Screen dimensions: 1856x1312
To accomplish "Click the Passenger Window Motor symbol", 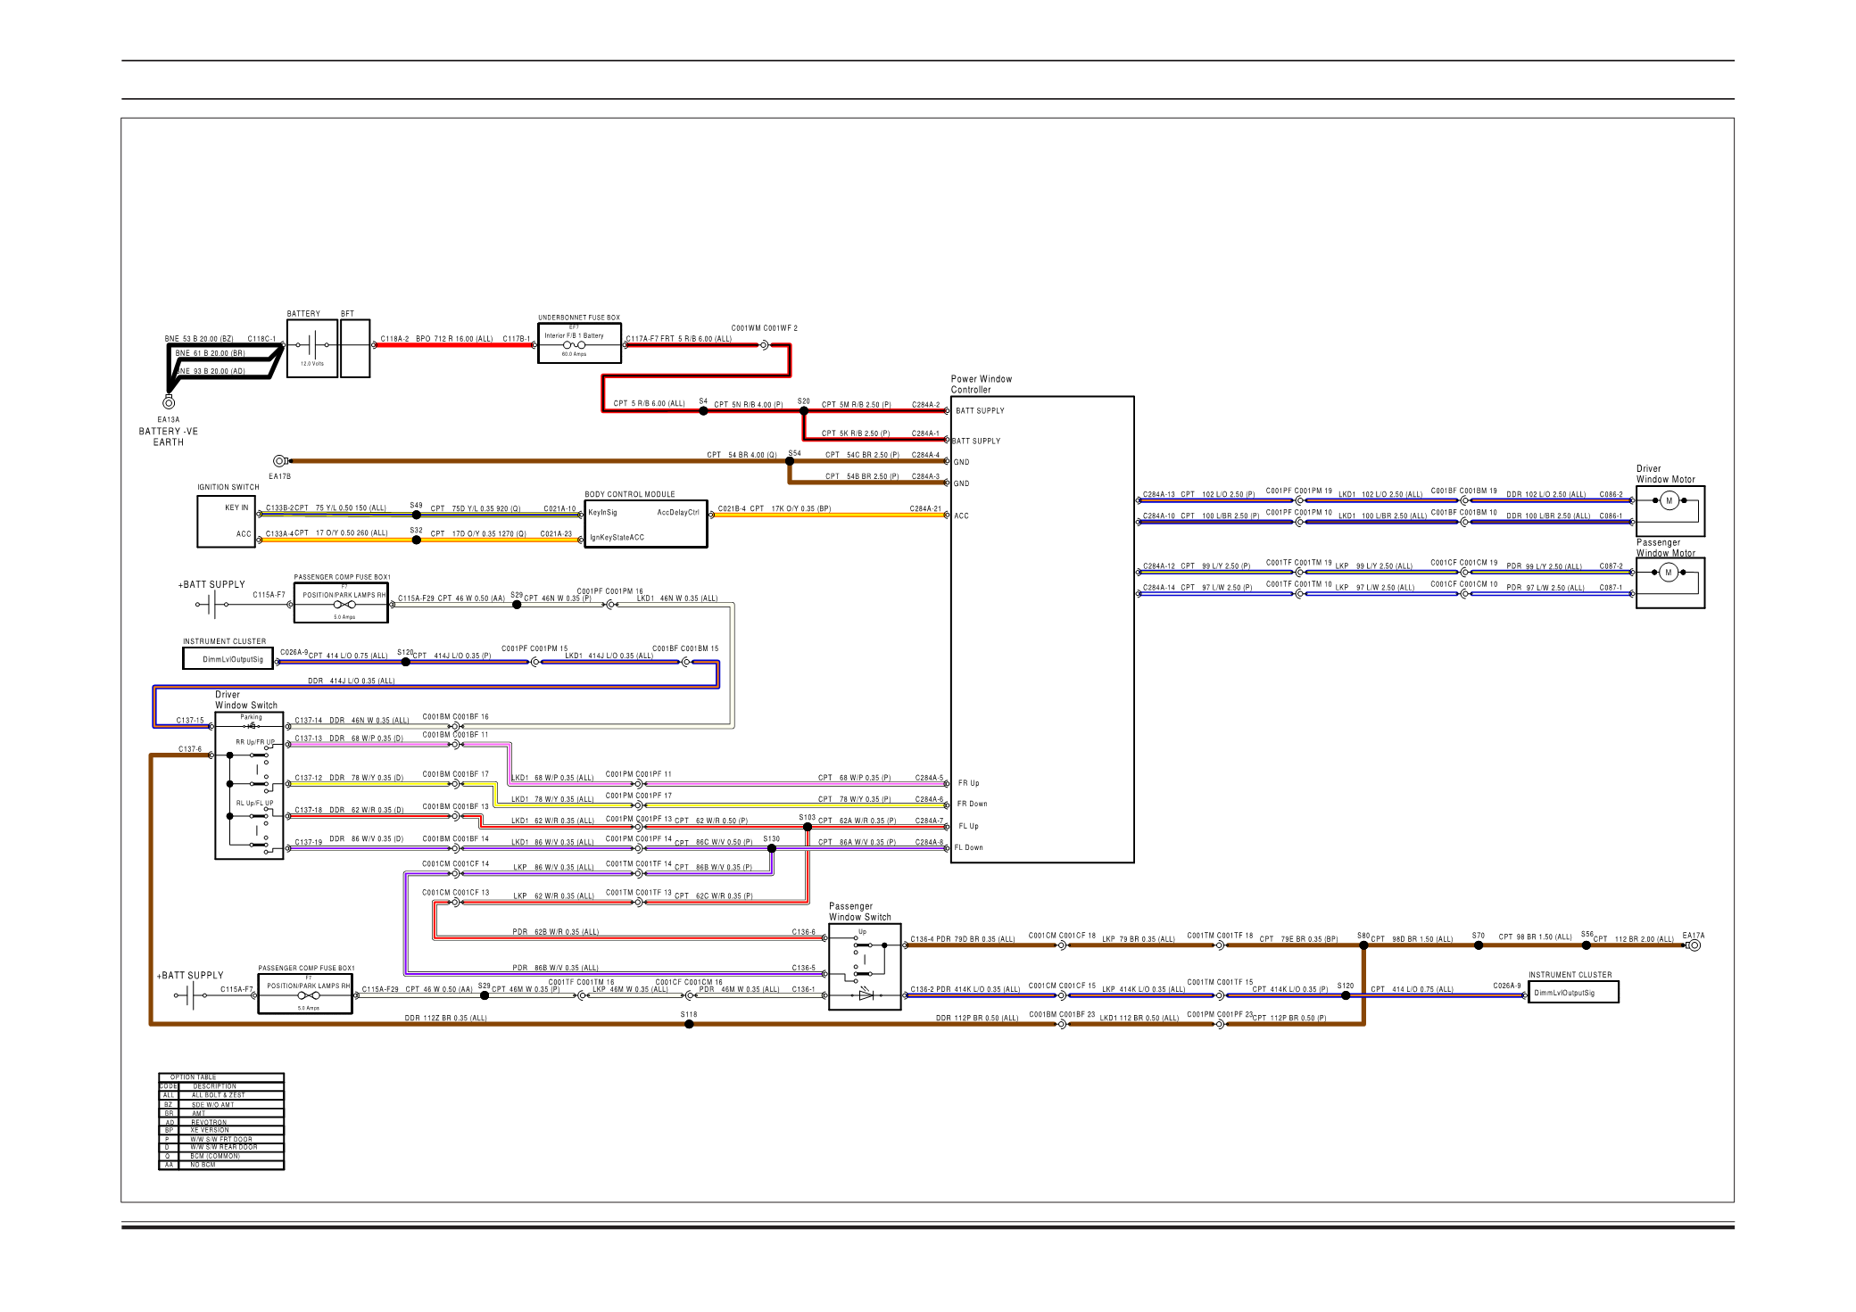I will click(x=1668, y=573).
